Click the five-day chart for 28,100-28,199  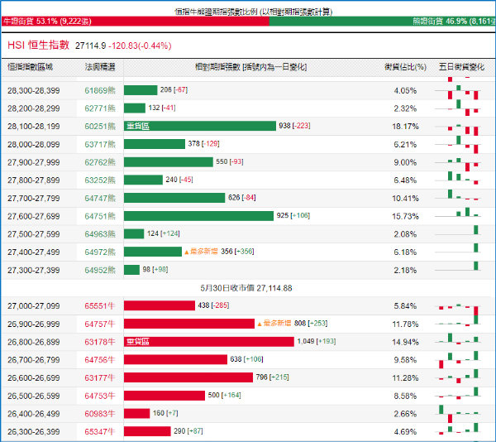click(x=458, y=128)
